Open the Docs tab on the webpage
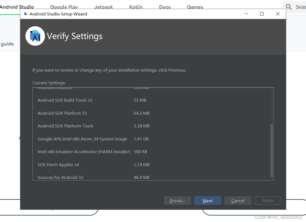This screenshot has height=222, width=306. pos(165,7)
